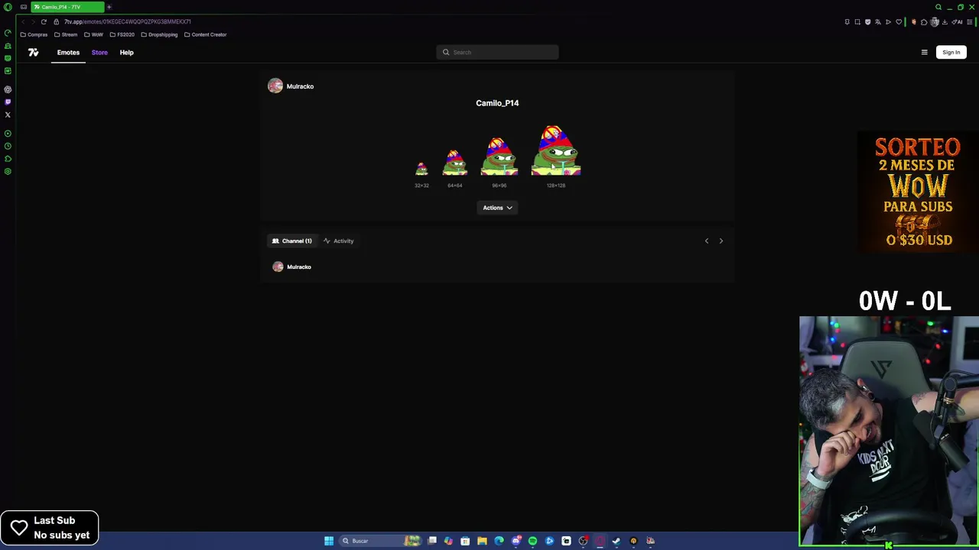
Task: Open the site hamburger menu near Sign In
Action: tap(924, 52)
